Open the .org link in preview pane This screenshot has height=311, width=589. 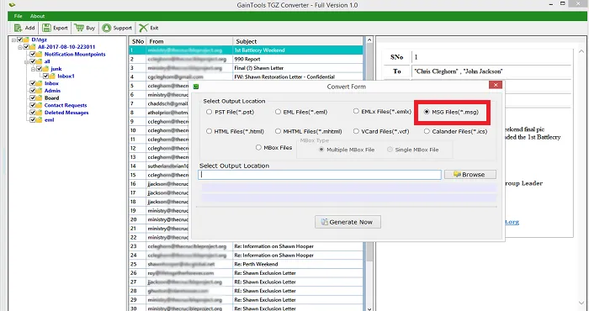[x=512, y=222]
